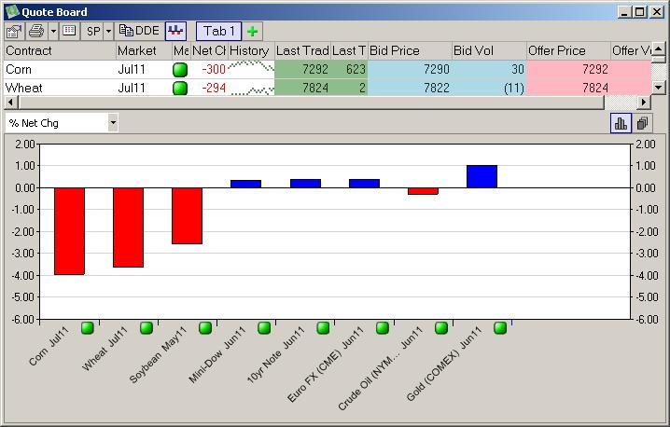670x427 pixels.
Task: Click Corn row green market status light
Action: [180, 70]
